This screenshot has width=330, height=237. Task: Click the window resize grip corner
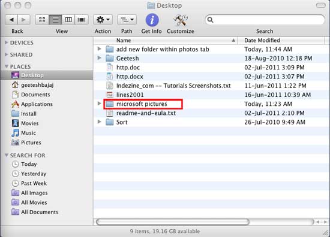click(x=326, y=232)
